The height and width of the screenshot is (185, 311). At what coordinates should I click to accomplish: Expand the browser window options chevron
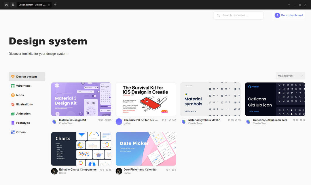click(x=289, y=5)
